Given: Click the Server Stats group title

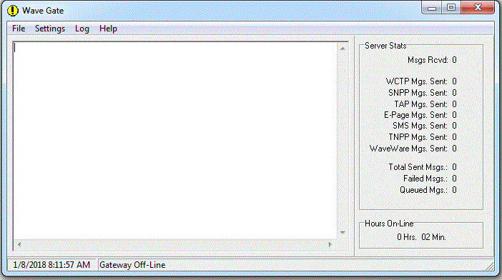Looking at the screenshot, I should click(385, 46).
